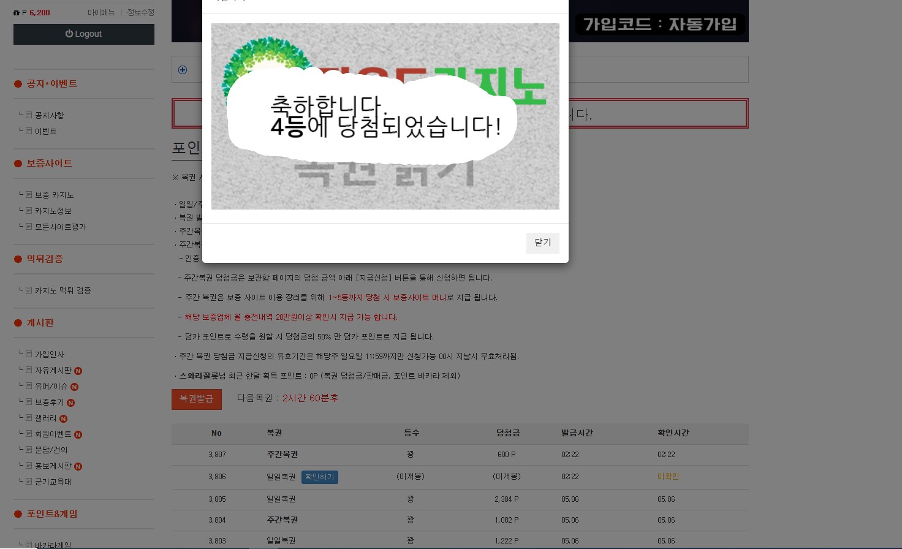902x549 pixels.
Task: Click the power icon on Logout button
Action: [69, 34]
